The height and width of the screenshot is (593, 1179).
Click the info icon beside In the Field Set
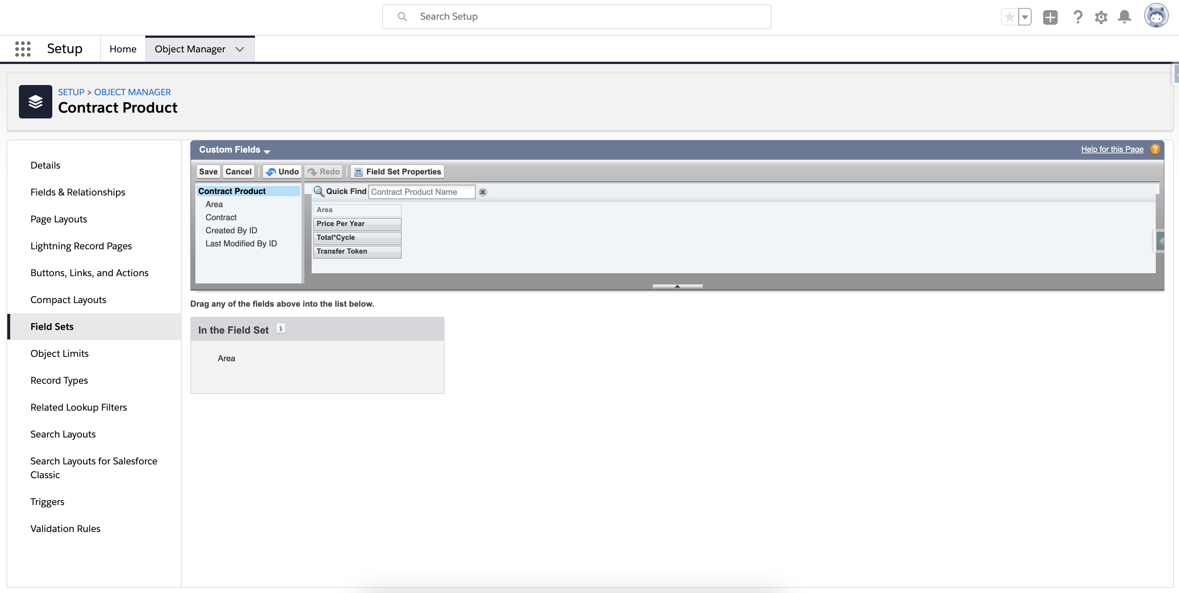280,328
